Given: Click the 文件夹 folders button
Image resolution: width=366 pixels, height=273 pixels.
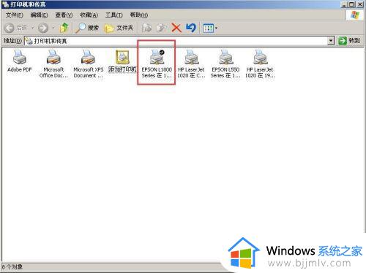Looking at the screenshot, I should tap(119, 28).
